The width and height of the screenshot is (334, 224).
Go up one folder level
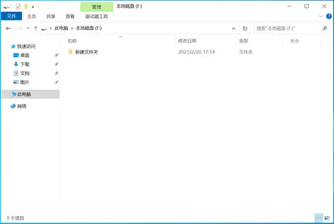point(36,28)
